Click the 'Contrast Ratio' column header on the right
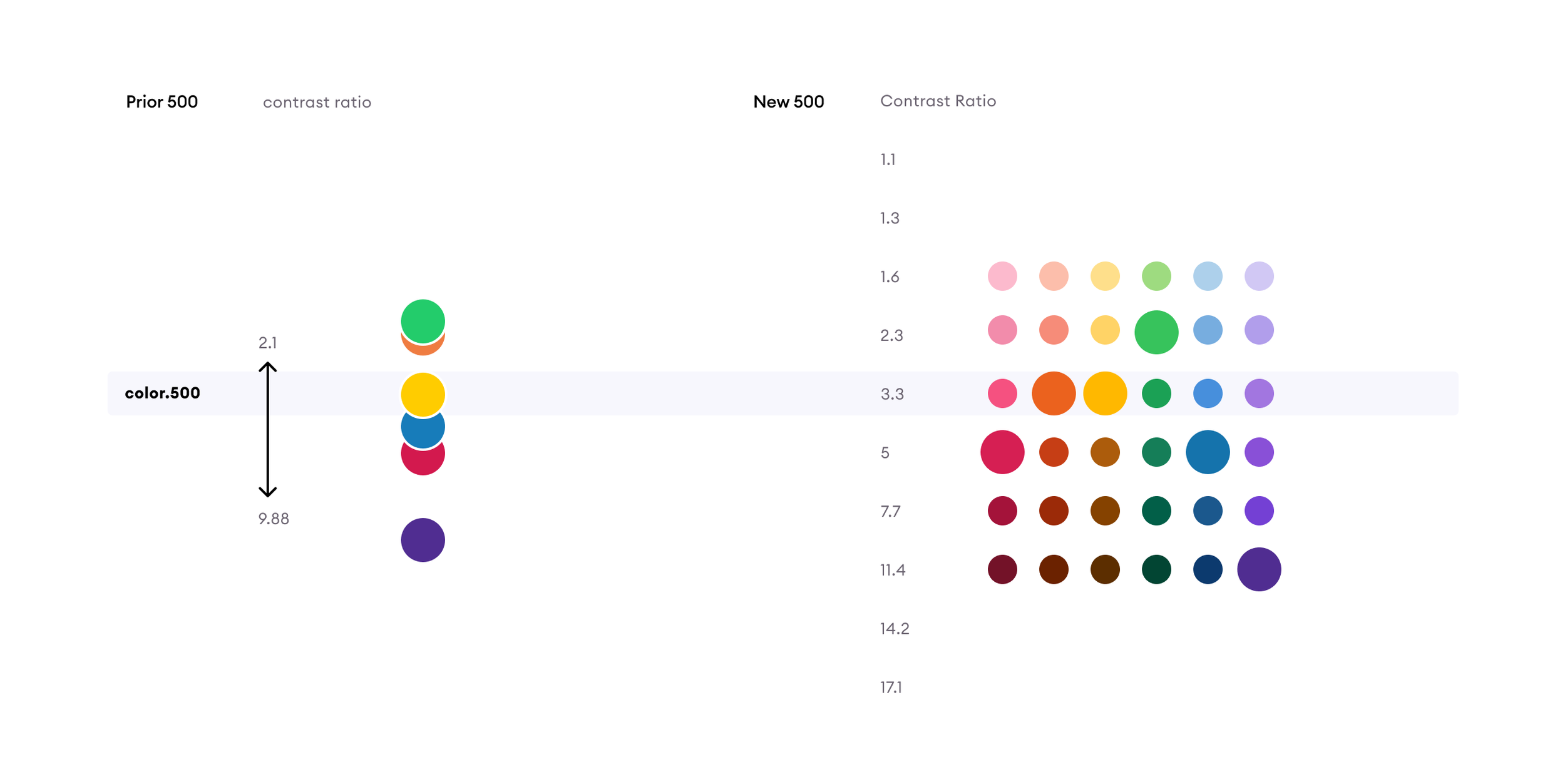Viewport: 1565px width, 782px height. pos(938,101)
